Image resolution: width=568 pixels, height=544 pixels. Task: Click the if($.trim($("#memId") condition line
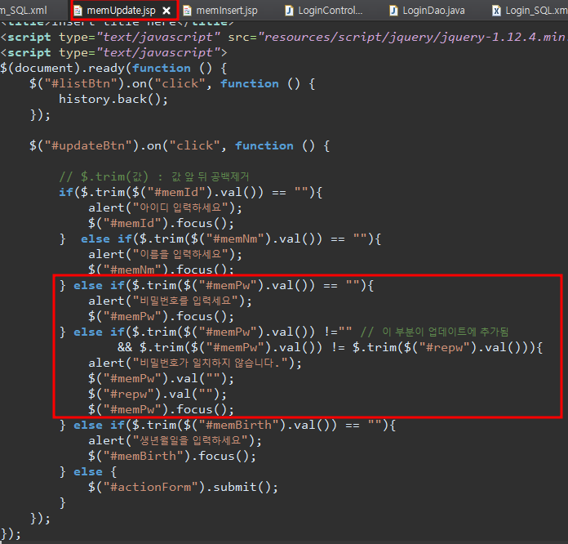(x=190, y=192)
